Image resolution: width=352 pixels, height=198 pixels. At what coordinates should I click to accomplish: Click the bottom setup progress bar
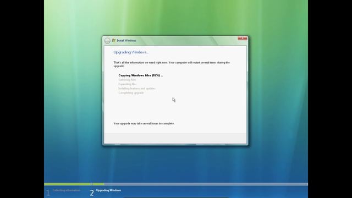tap(176, 184)
